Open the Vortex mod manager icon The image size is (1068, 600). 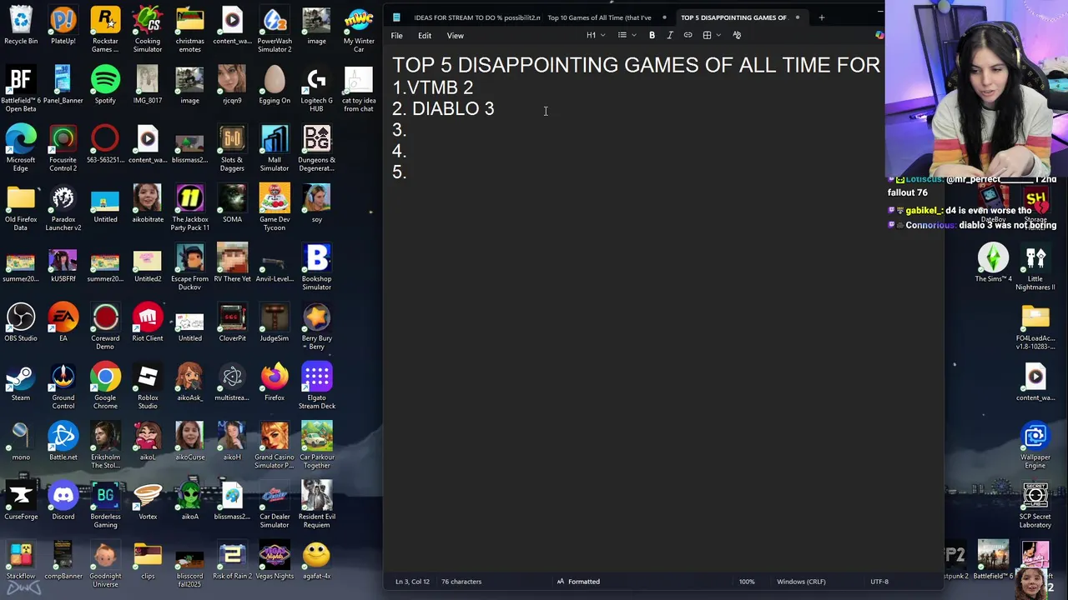[148, 501]
